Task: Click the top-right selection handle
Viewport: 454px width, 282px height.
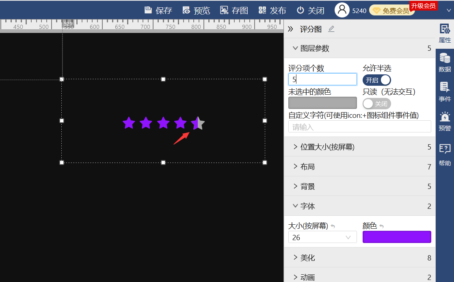Action: (265, 79)
